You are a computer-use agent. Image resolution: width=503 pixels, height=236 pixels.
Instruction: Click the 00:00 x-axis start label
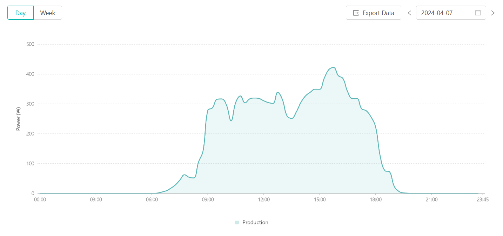click(40, 199)
